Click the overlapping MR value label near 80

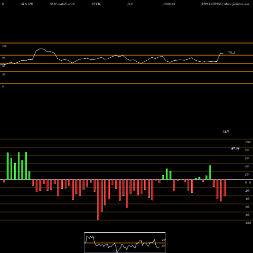tap(235, 149)
